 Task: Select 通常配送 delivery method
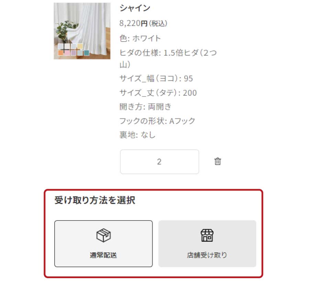[x=103, y=244]
